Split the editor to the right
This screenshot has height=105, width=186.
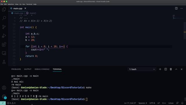click(176, 8)
